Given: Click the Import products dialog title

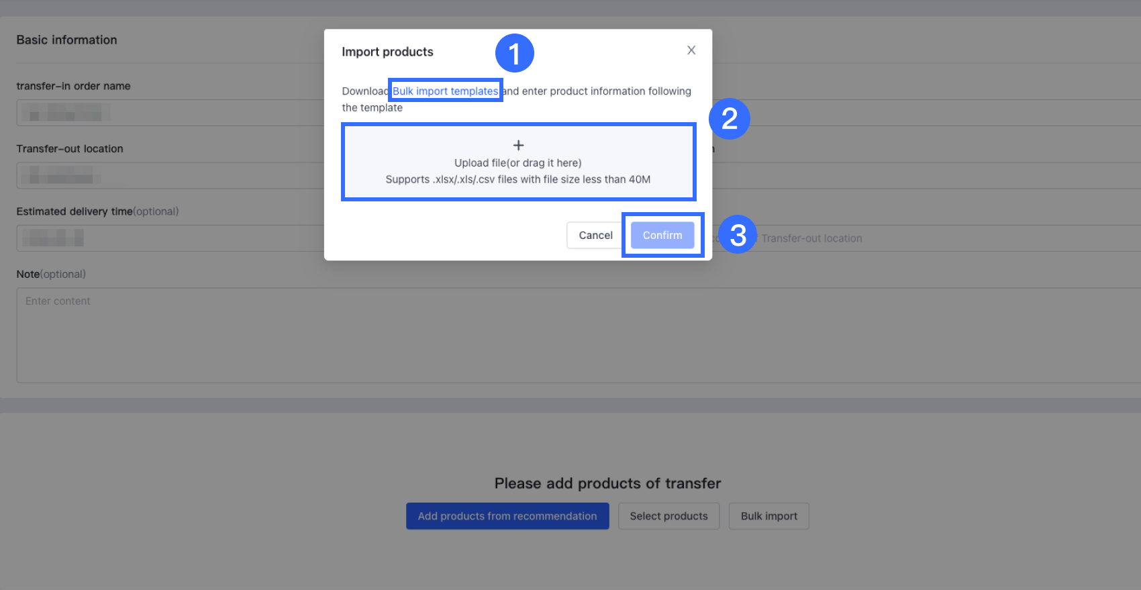Looking at the screenshot, I should (387, 52).
